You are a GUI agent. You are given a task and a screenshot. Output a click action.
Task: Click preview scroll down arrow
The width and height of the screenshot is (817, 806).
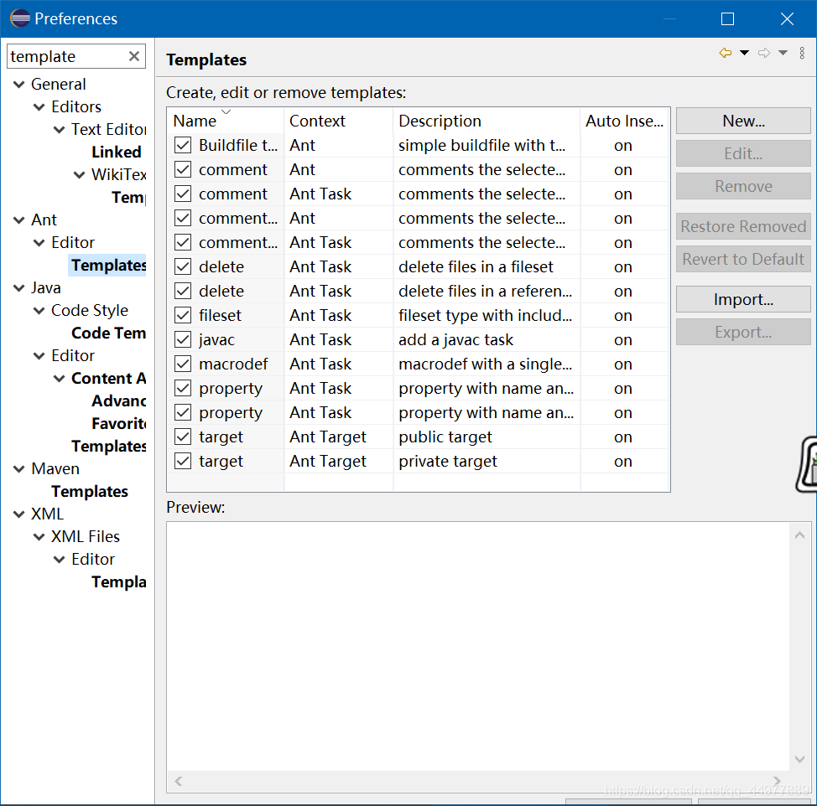click(800, 759)
